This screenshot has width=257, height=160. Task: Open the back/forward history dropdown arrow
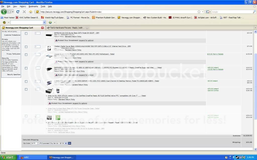click(x=13, y=12)
